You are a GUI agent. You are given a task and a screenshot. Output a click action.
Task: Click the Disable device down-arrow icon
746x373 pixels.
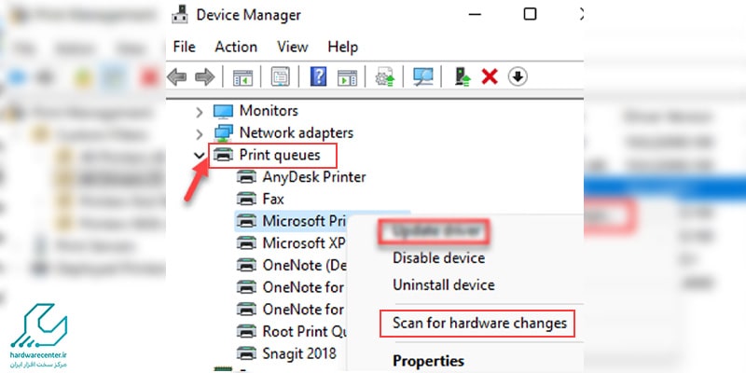point(518,76)
